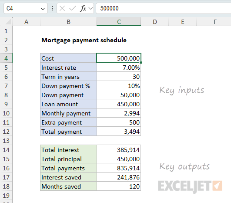Expand the dropdown chevron beside fx

point(91,8)
